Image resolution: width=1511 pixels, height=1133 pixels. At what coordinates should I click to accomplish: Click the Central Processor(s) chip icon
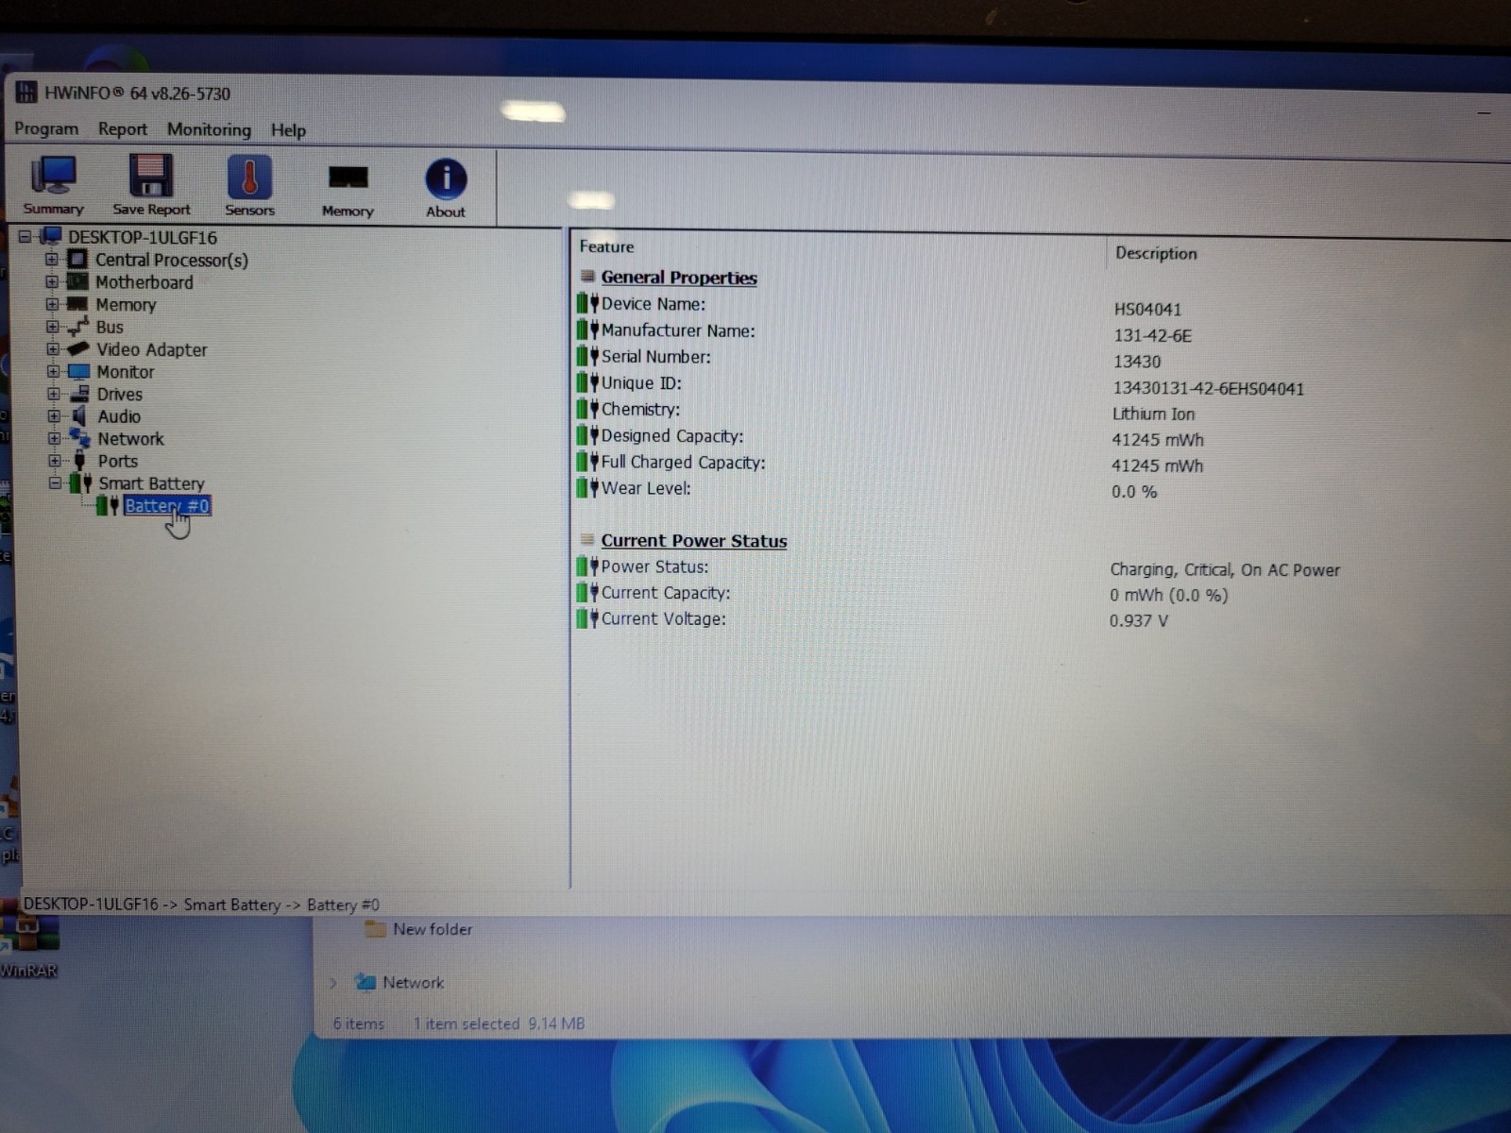pos(77,259)
